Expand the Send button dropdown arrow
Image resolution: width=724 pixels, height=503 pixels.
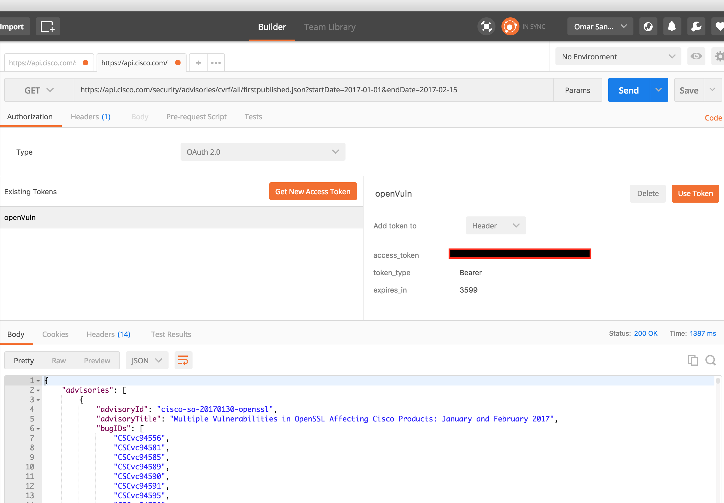[x=658, y=90]
